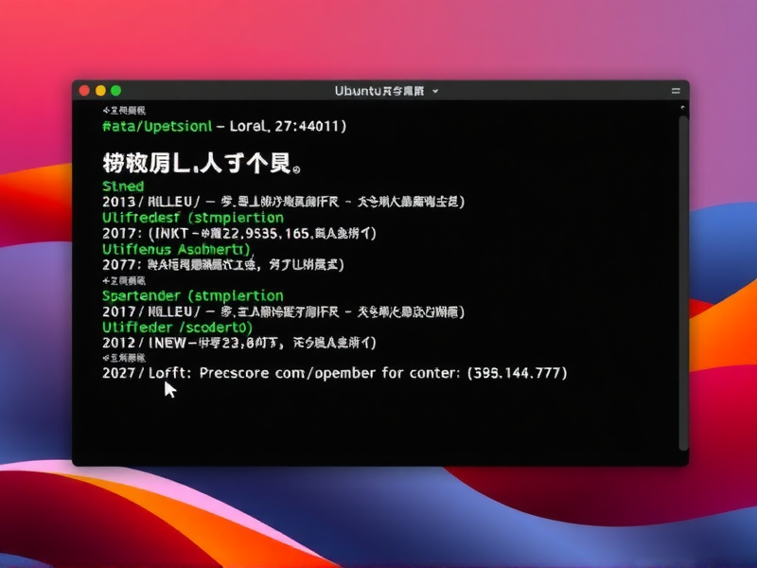The image size is (757, 568).
Task: Click the red close dot in the titlebar
Action: pos(86,90)
